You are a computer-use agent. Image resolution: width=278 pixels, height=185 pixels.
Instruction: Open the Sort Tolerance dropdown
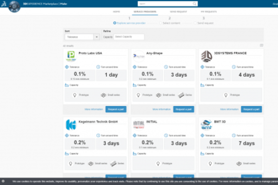[82, 37]
